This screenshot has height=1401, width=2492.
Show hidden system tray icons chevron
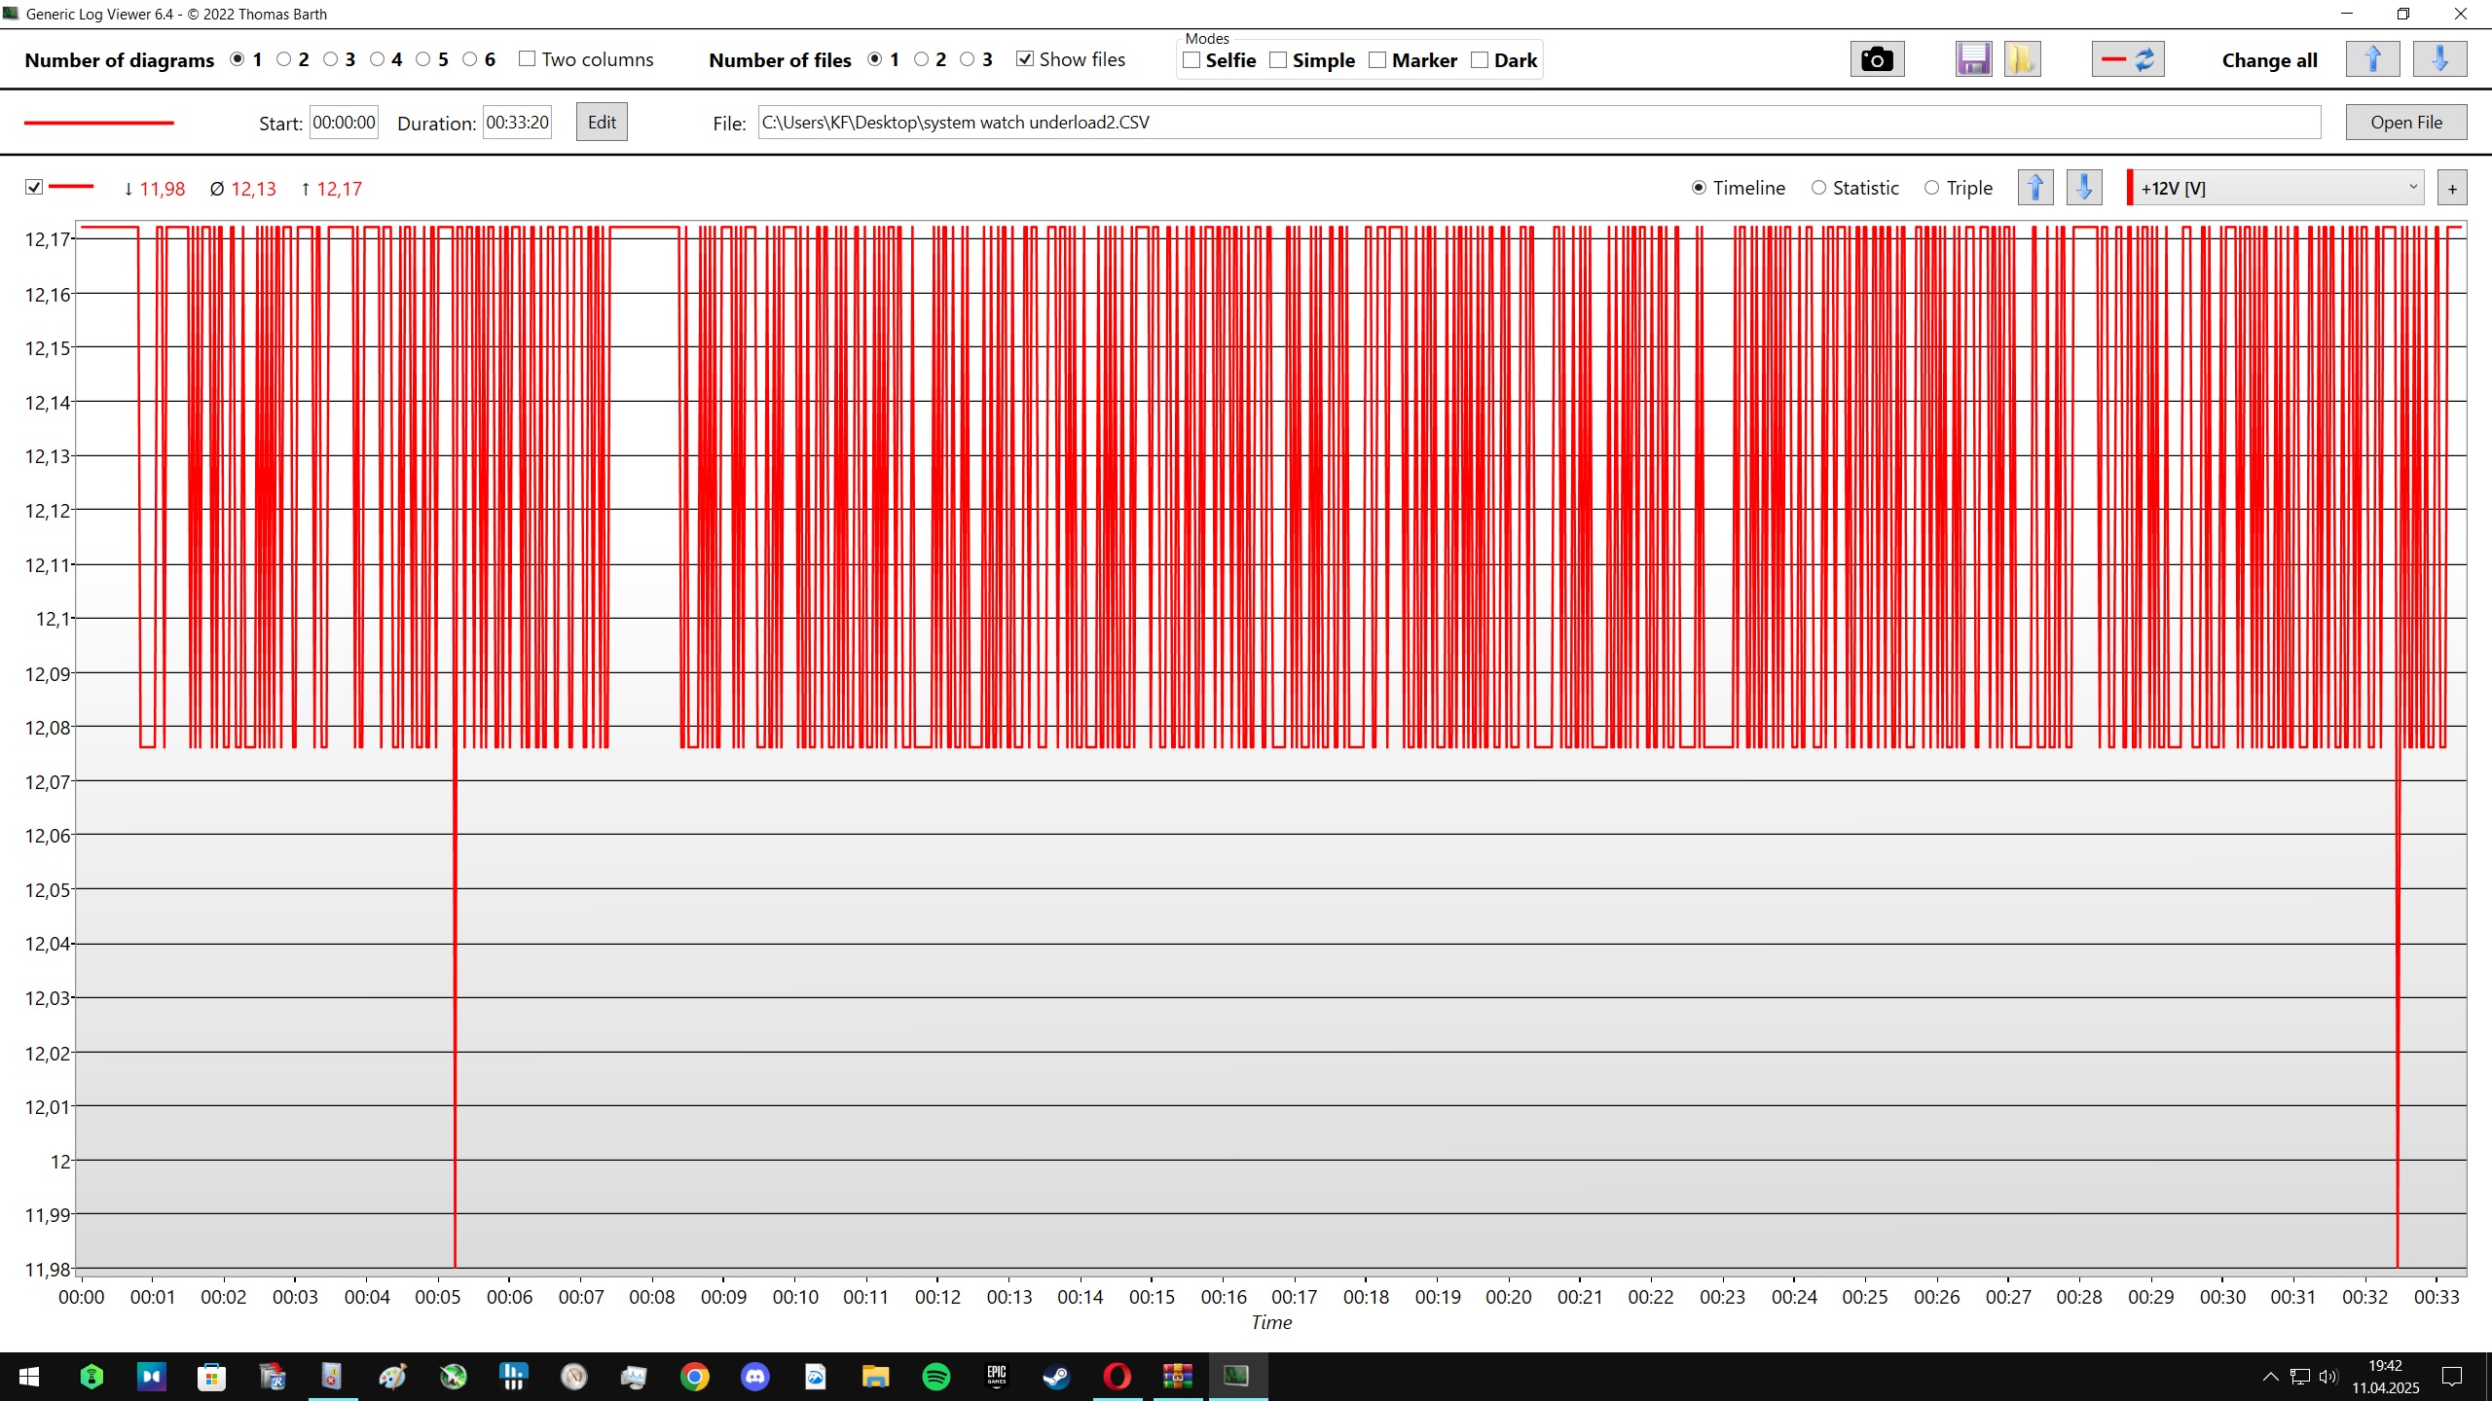(x=2270, y=1377)
